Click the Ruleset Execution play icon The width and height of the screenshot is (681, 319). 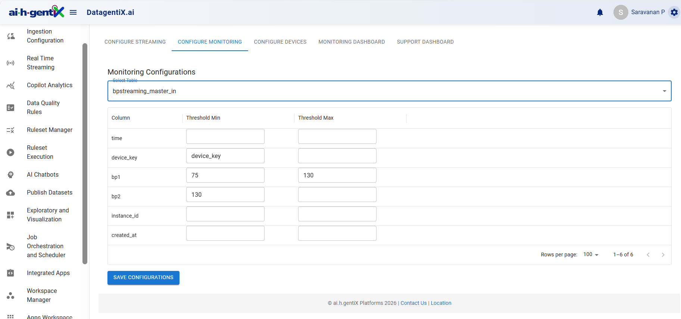click(x=10, y=152)
